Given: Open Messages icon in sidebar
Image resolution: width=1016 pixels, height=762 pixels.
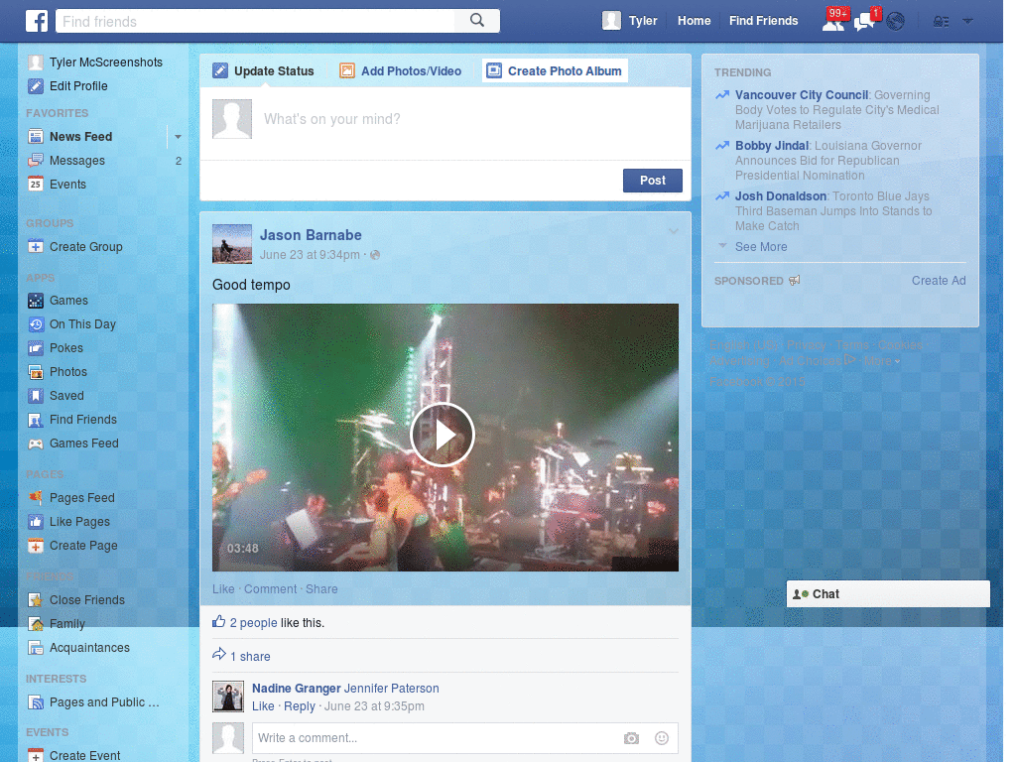Looking at the screenshot, I should point(36,161).
